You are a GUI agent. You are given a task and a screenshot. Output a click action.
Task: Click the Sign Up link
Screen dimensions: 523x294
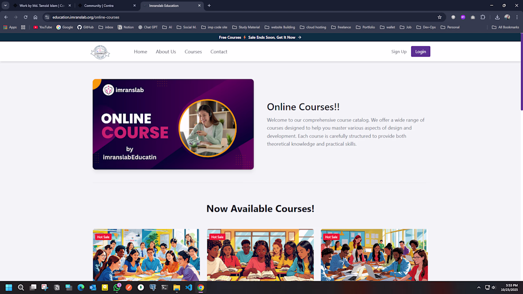pyautogui.click(x=399, y=52)
